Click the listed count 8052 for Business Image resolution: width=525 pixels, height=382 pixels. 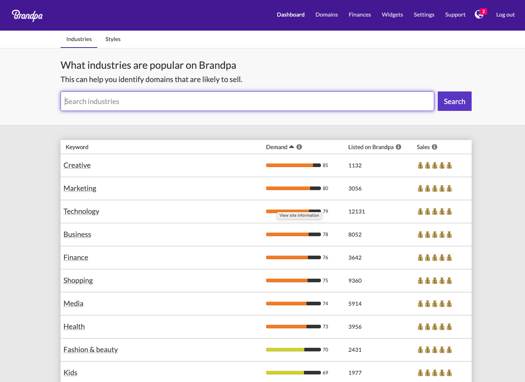click(355, 235)
